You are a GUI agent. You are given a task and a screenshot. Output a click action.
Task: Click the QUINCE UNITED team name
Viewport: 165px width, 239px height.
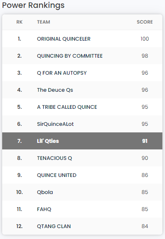(x=56, y=175)
